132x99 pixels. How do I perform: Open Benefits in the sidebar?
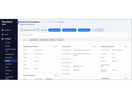8,46
